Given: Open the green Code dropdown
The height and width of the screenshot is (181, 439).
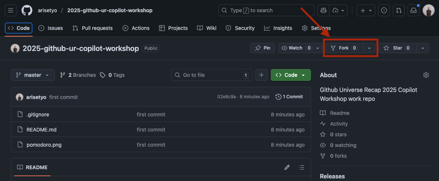Looking at the screenshot, I should point(291,75).
